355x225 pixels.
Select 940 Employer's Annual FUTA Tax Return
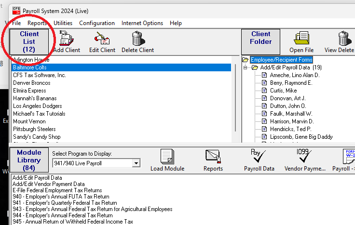pyautogui.click(x=61, y=197)
